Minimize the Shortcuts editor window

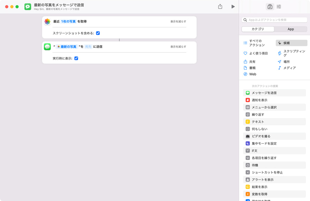[12, 7]
